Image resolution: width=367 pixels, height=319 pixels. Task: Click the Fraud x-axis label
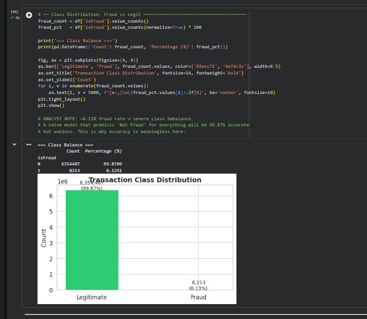click(198, 297)
